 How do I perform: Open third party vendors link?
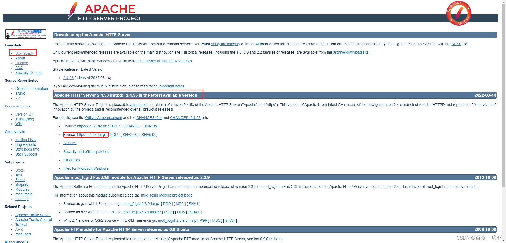[x=166, y=61]
